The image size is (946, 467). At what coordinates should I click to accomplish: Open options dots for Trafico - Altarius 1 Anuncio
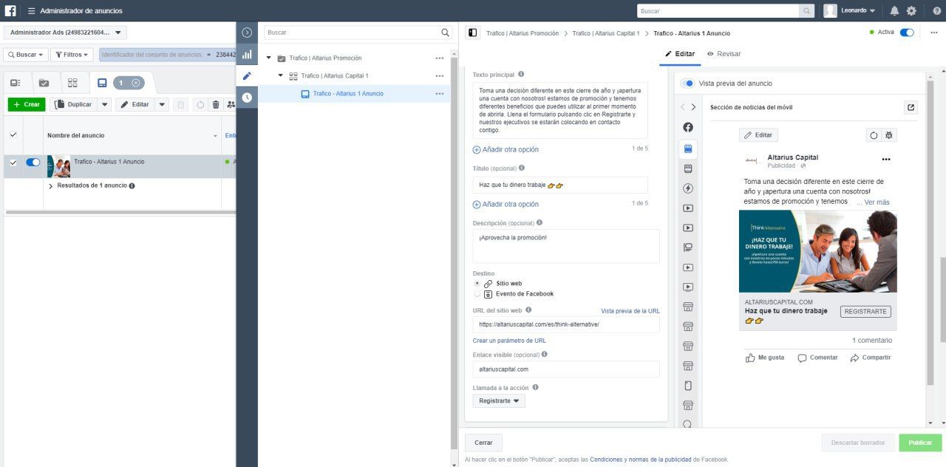click(440, 94)
